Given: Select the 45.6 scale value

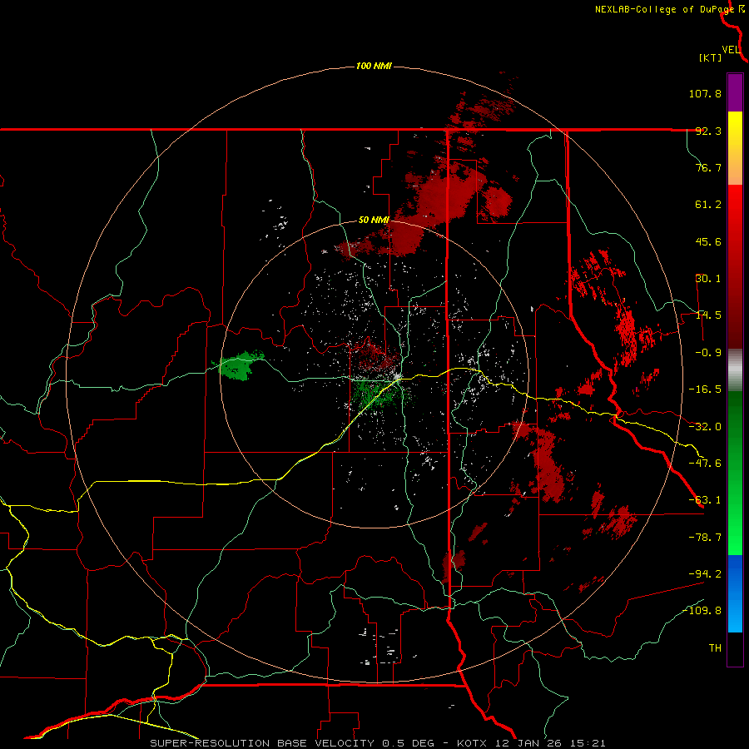Looking at the screenshot, I should coord(708,241).
